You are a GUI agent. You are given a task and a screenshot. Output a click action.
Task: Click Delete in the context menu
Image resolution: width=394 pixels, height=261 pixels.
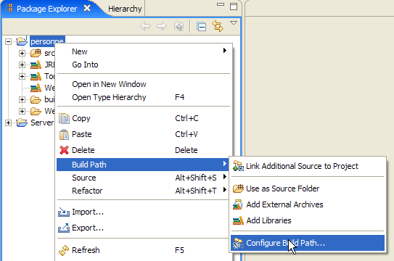coord(143,150)
